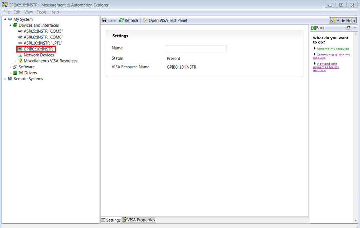
Task: Click the Hide Help question mark icon
Action: 333,20
